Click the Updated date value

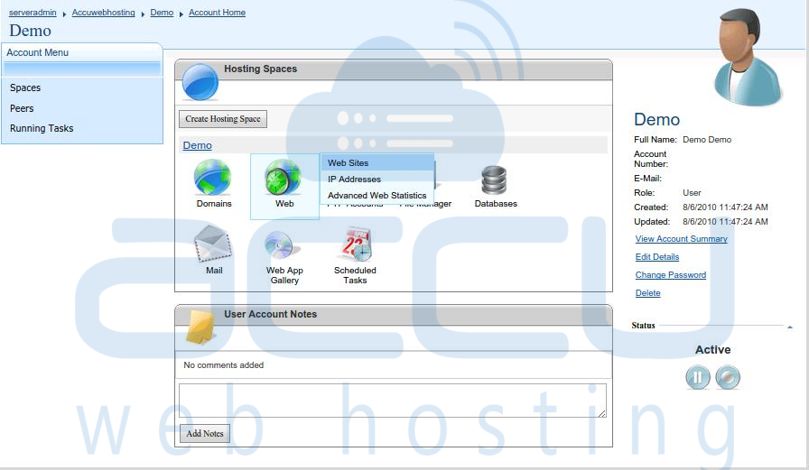(x=725, y=222)
